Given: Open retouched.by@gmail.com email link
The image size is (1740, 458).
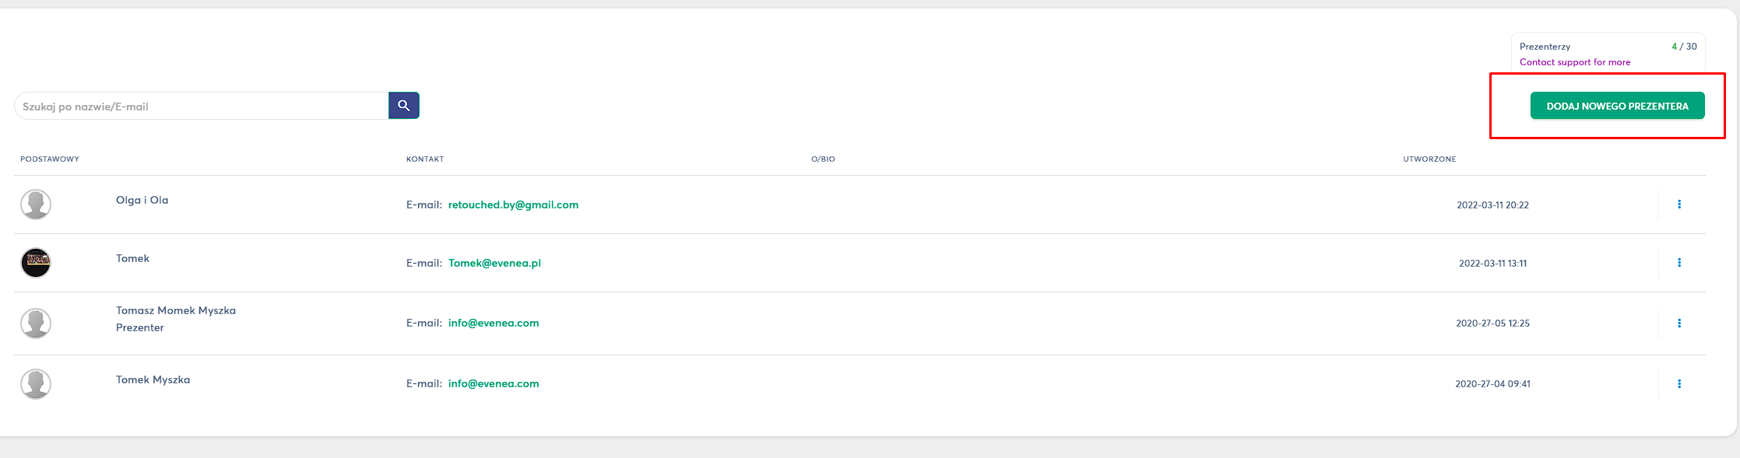Looking at the screenshot, I should coord(513,205).
